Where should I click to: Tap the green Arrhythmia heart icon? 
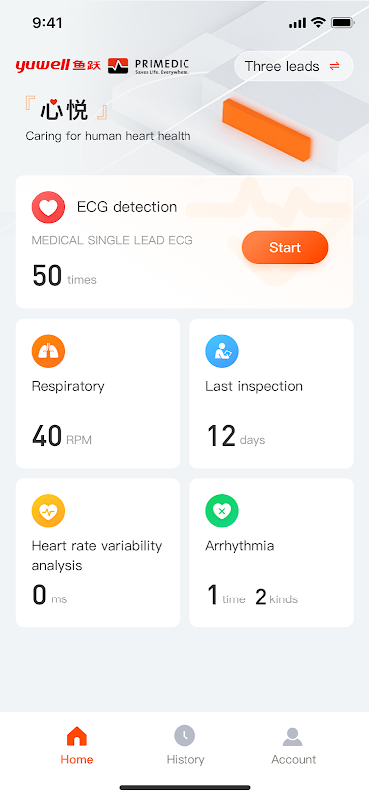222,511
